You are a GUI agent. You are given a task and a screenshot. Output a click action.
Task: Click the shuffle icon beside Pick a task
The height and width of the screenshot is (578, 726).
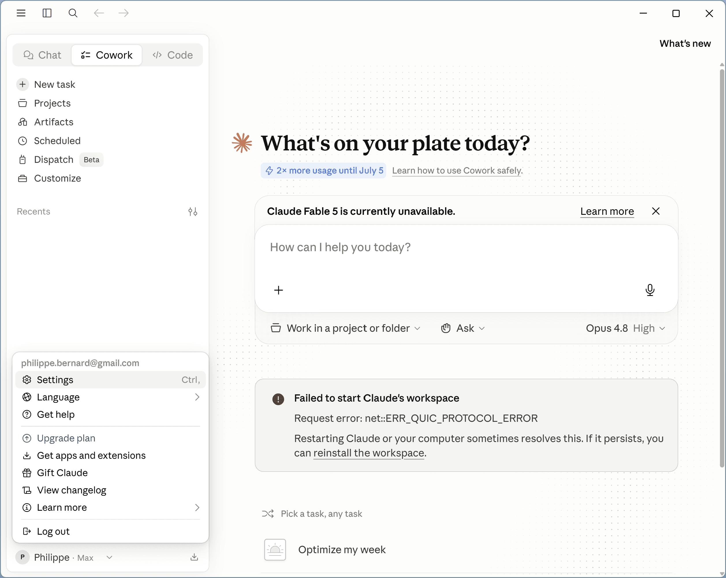pyautogui.click(x=268, y=514)
